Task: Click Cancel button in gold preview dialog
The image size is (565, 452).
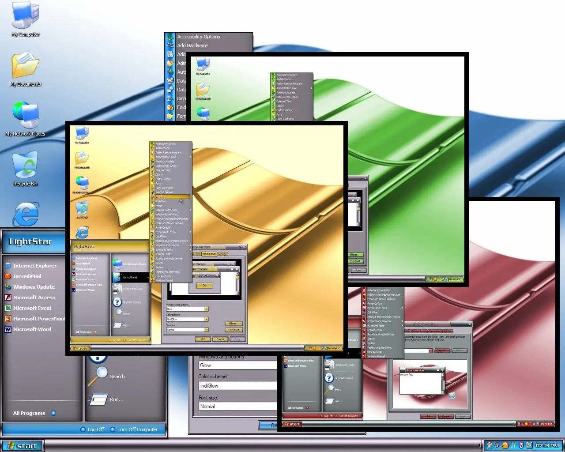Action: pyautogui.click(x=220, y=339)
